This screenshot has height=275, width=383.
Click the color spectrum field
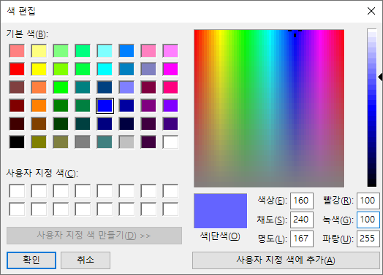click(269, 108)
